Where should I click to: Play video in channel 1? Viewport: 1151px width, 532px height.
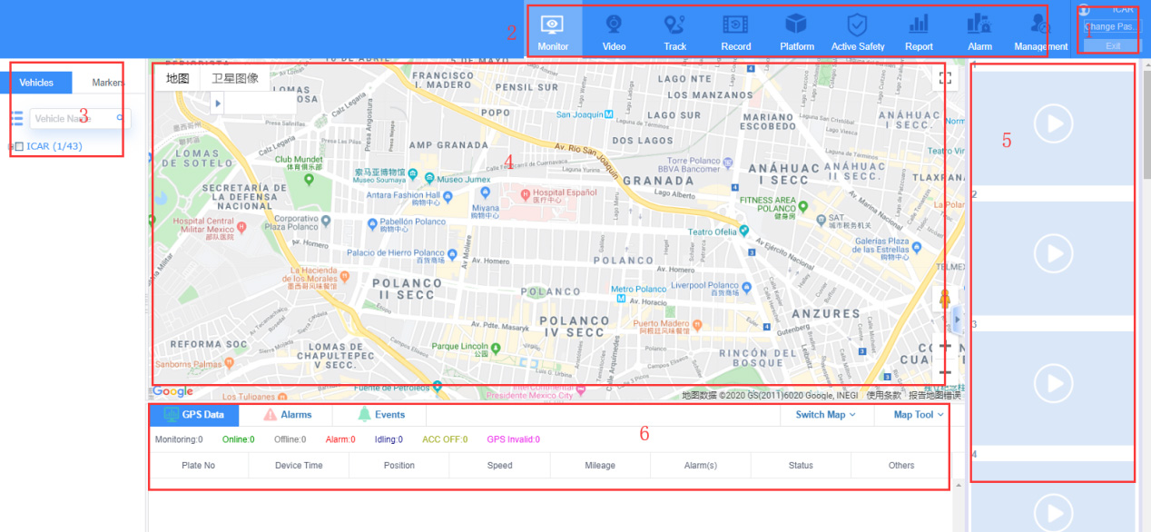pyautogui.click(x=1053, y=123)
